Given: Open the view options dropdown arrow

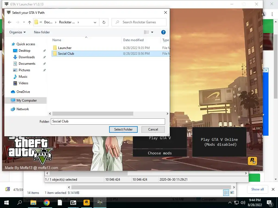Looking at the screenshot, I should tap(152, 32).
